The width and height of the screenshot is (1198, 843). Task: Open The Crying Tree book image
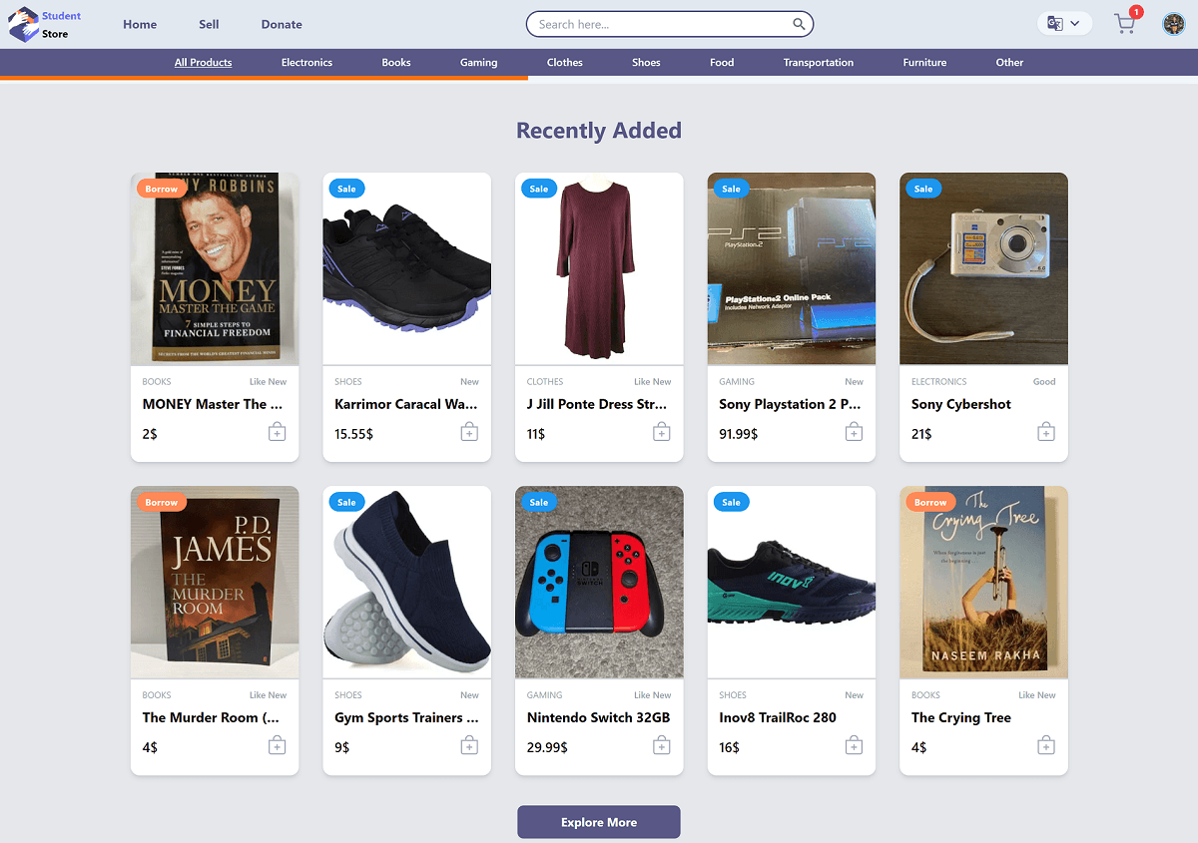point(983,582)
